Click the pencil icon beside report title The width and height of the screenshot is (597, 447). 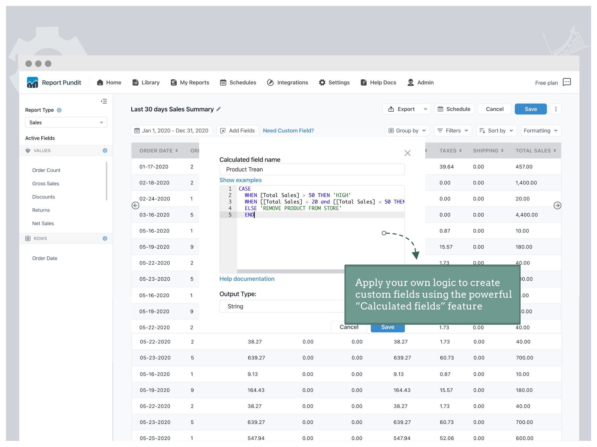219,109
